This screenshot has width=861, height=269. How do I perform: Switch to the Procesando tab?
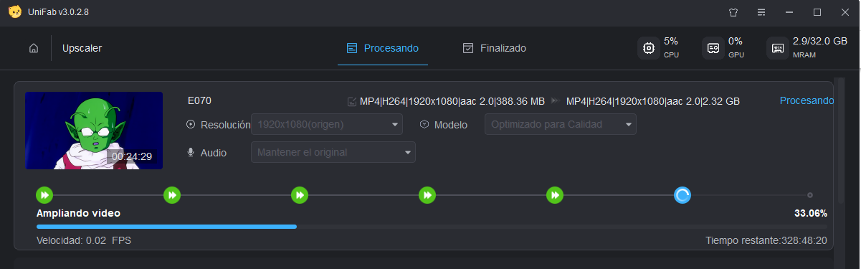click(x=383, y=48)
